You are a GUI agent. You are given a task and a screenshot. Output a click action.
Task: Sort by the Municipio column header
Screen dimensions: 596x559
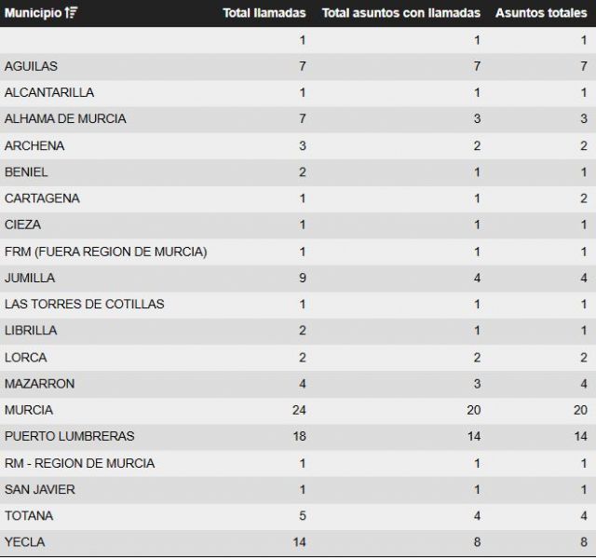(34, 13)
